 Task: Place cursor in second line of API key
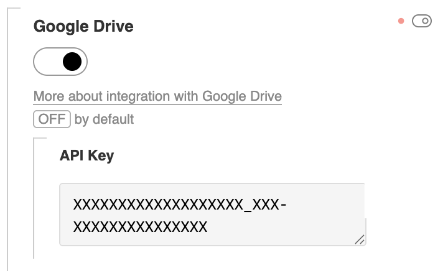pyautogui.click(x=140, y=227)
